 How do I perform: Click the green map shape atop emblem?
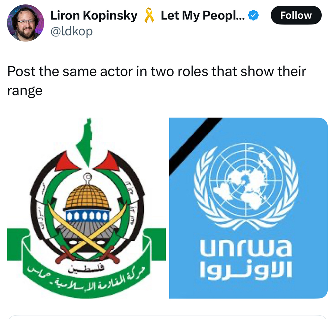click(x=85, y=142)
